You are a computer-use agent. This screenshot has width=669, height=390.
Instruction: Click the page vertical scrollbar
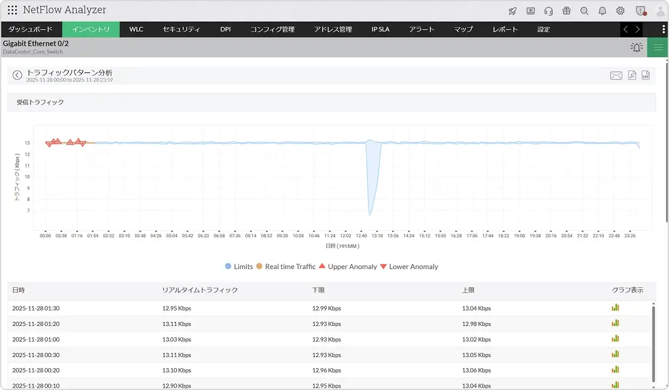pyautogui.click(x=667, y=142)
